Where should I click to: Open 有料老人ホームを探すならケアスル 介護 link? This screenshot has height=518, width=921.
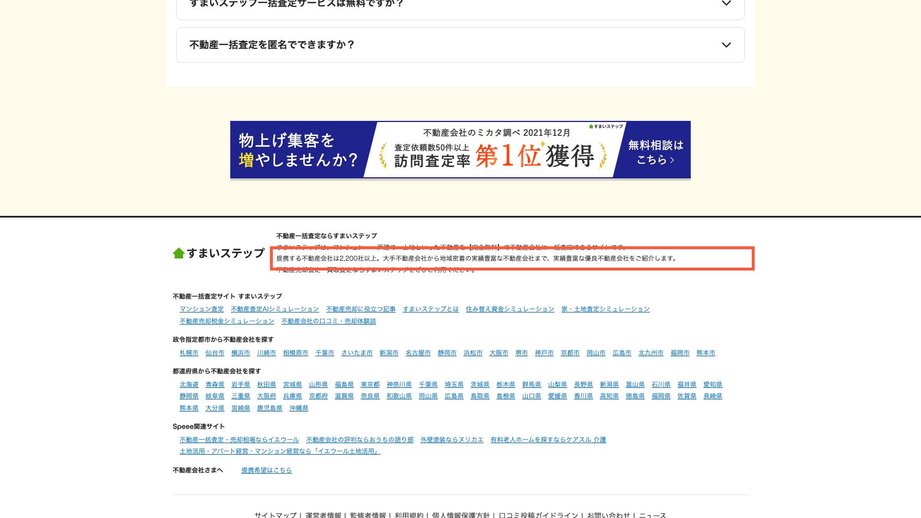point(548,440)
